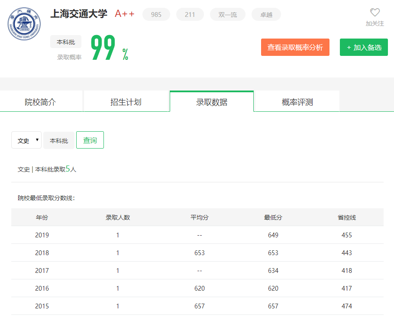Click the 加关注 label under the heart
The image size is (394, 324).
tap(375, 24)
